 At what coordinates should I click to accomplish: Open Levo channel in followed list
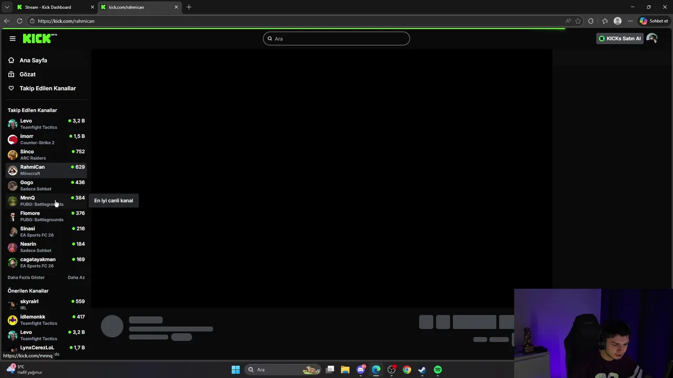[x=46, y=124]
